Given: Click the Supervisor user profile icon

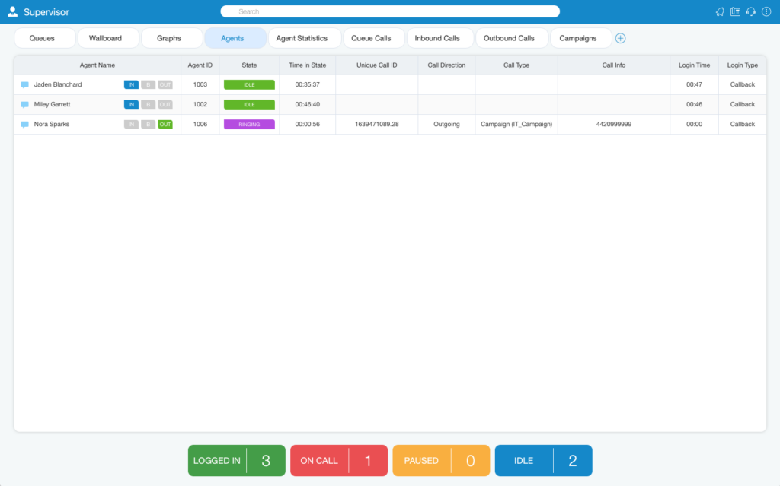Looking at the screenshot, I should (x=12, y=12).
